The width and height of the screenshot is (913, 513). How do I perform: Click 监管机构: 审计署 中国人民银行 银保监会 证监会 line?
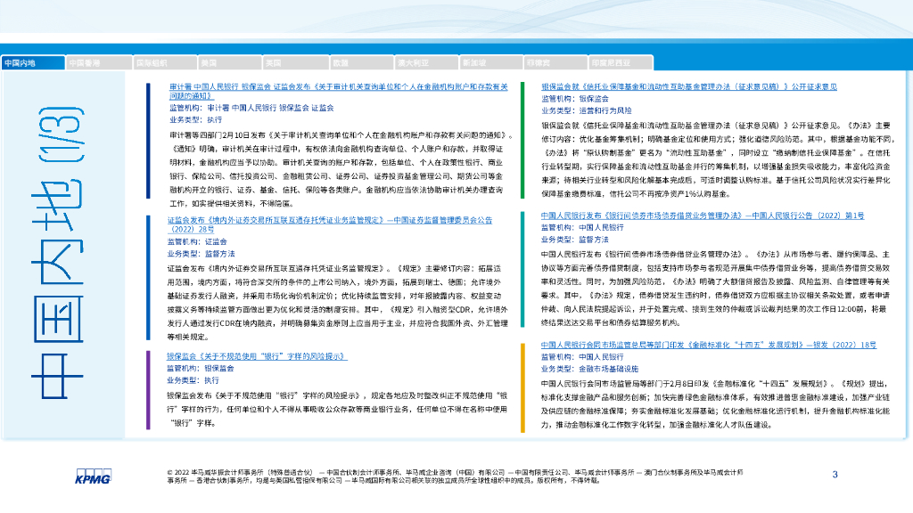[x=251, y=108]
